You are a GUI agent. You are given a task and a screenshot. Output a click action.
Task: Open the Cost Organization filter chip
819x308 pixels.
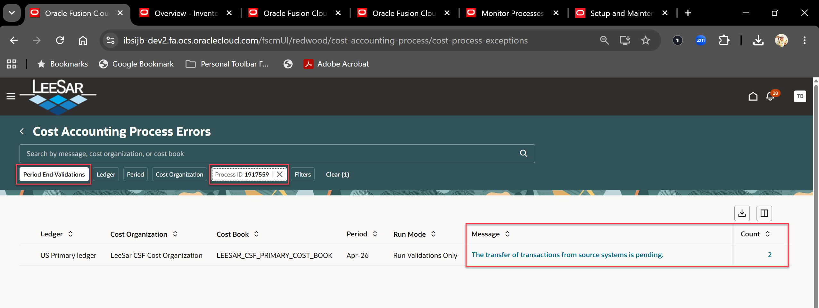179,174
